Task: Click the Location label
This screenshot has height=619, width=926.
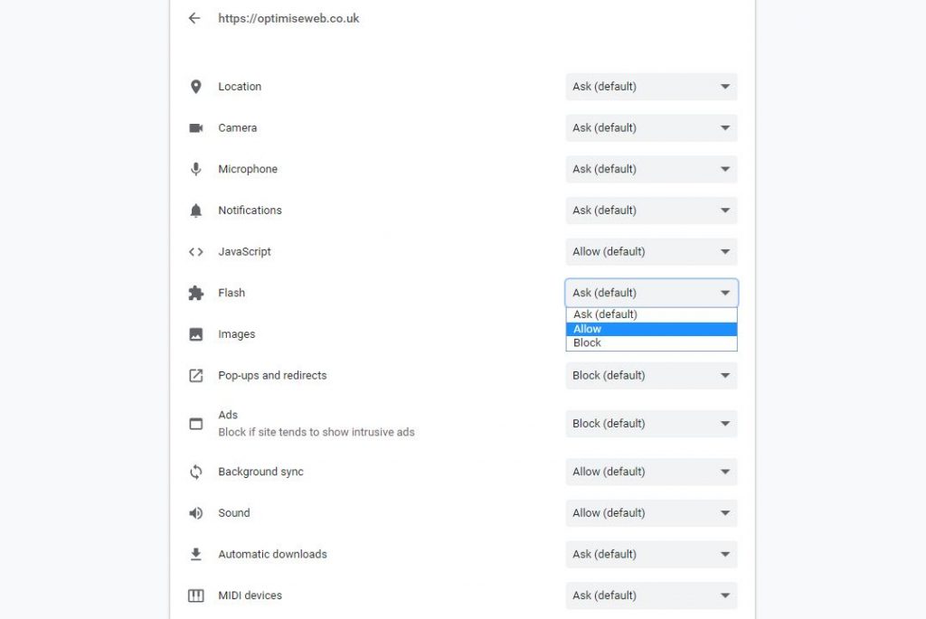Action: click(240, 87)
